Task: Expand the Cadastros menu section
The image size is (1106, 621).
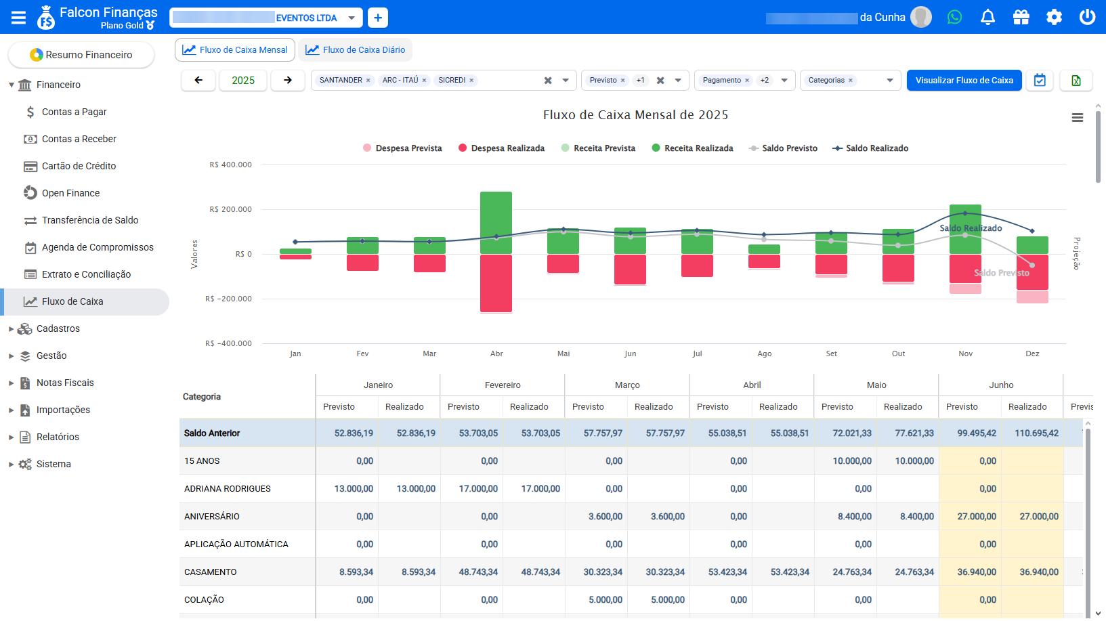Action: coord(12,328)
